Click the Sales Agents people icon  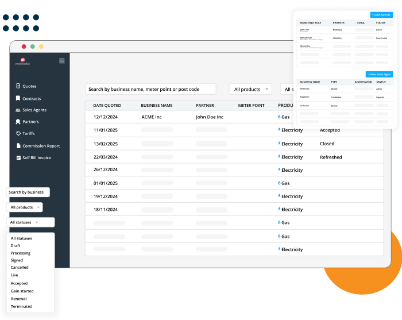tap(18, 110)
